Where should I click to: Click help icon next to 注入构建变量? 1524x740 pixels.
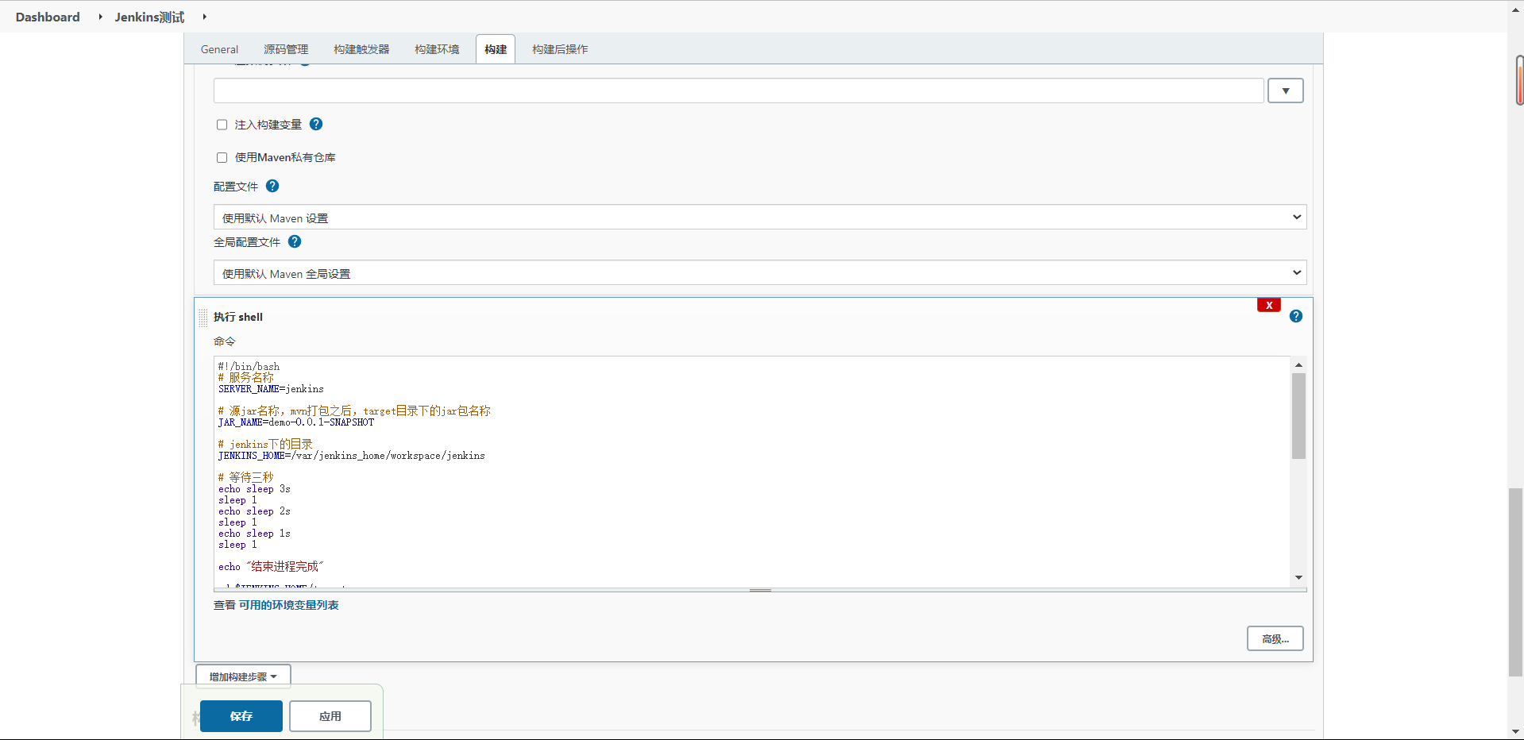pos(316,124)
